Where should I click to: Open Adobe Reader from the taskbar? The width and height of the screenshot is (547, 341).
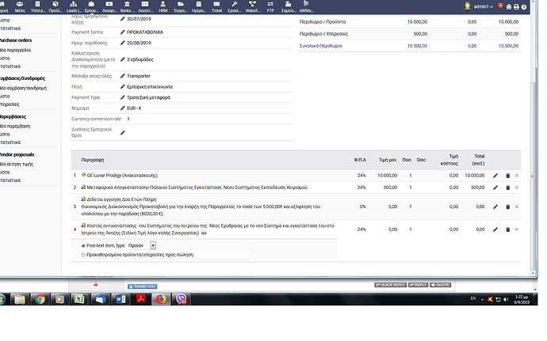point(141,299)
